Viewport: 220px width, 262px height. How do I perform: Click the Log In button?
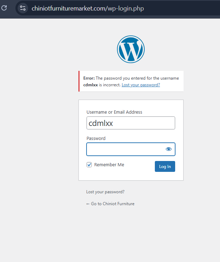165,166
